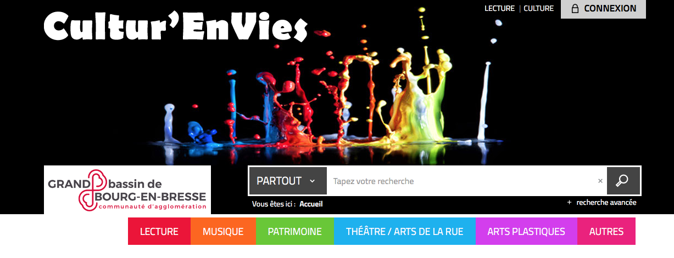Open the PARTOUT search scope dropdown
The image size is (674, 258).
coord(288,181)
